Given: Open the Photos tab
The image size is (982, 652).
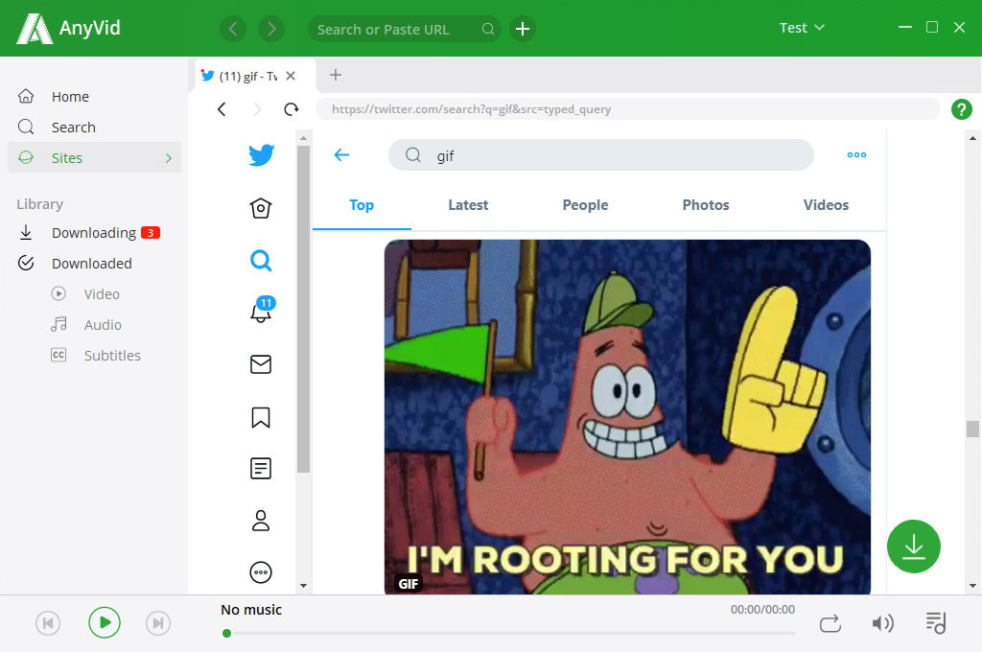Looking at the screenshot, I should 706,205.
